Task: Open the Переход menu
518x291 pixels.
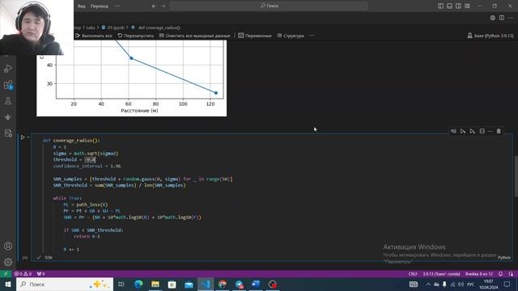Action: click(99, 6)
